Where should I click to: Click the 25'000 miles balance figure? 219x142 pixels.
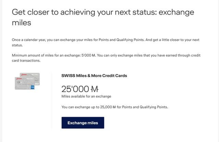point(75,89)
